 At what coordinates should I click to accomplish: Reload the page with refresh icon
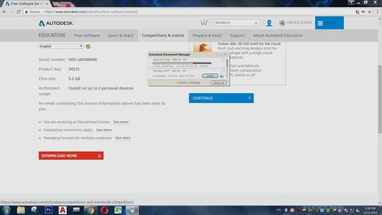click(x=19, y=12)
